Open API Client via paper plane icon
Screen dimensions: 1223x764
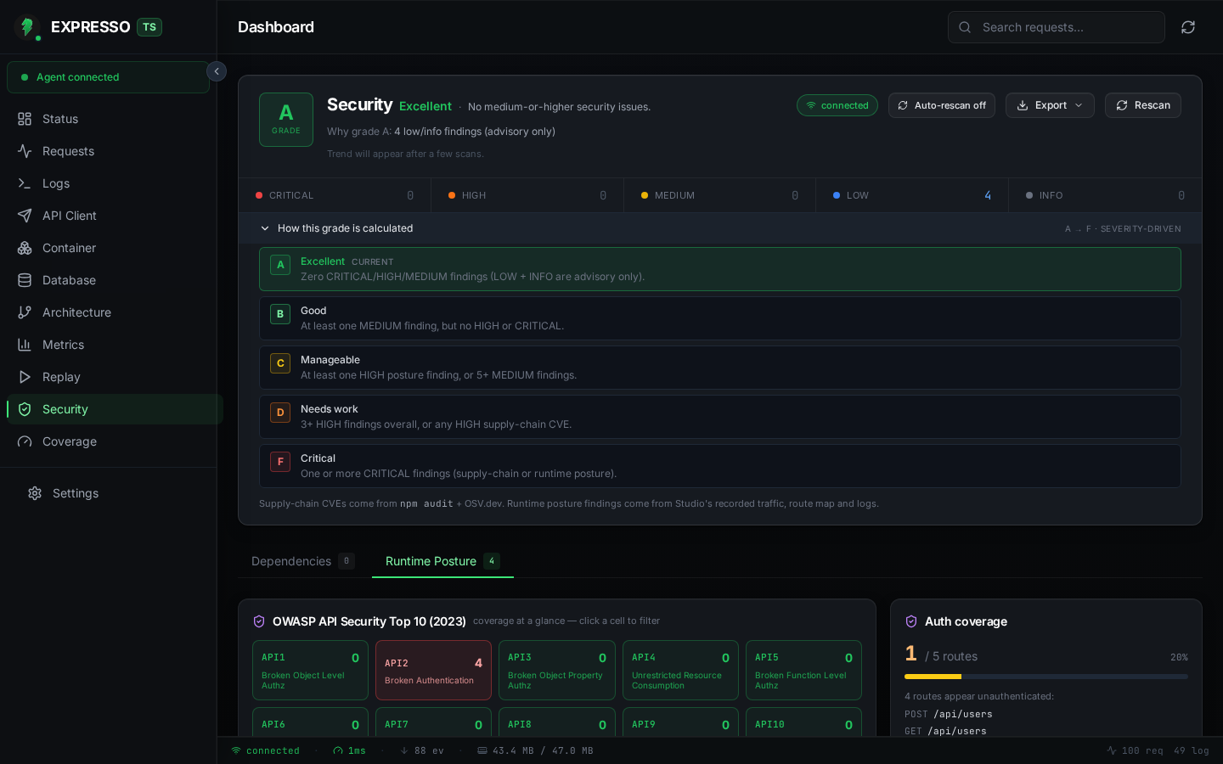(25, 216)
